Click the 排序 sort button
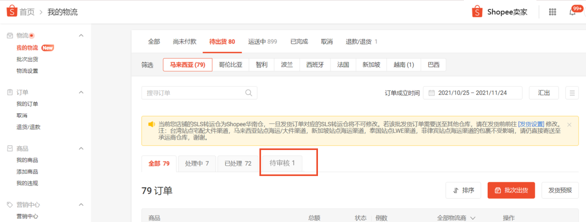 point(463,190)
